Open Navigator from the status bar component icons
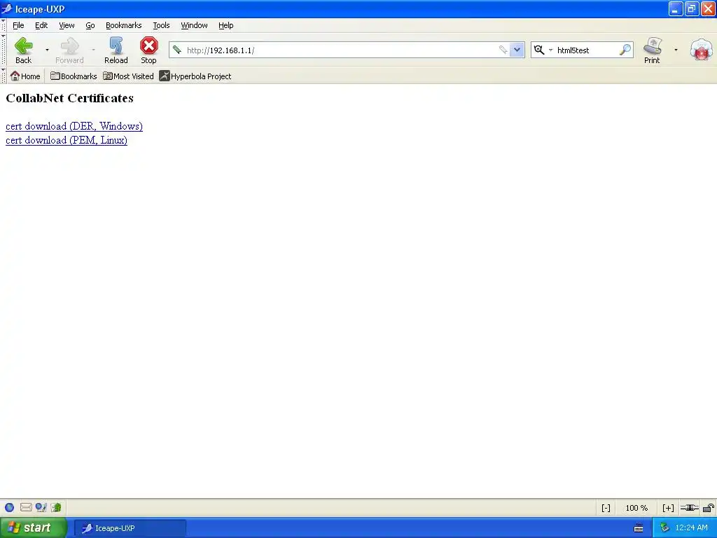This screenshot has height=538, width=717. 10,507
